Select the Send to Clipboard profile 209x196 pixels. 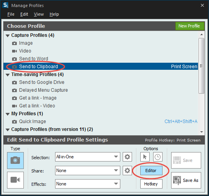101,67
